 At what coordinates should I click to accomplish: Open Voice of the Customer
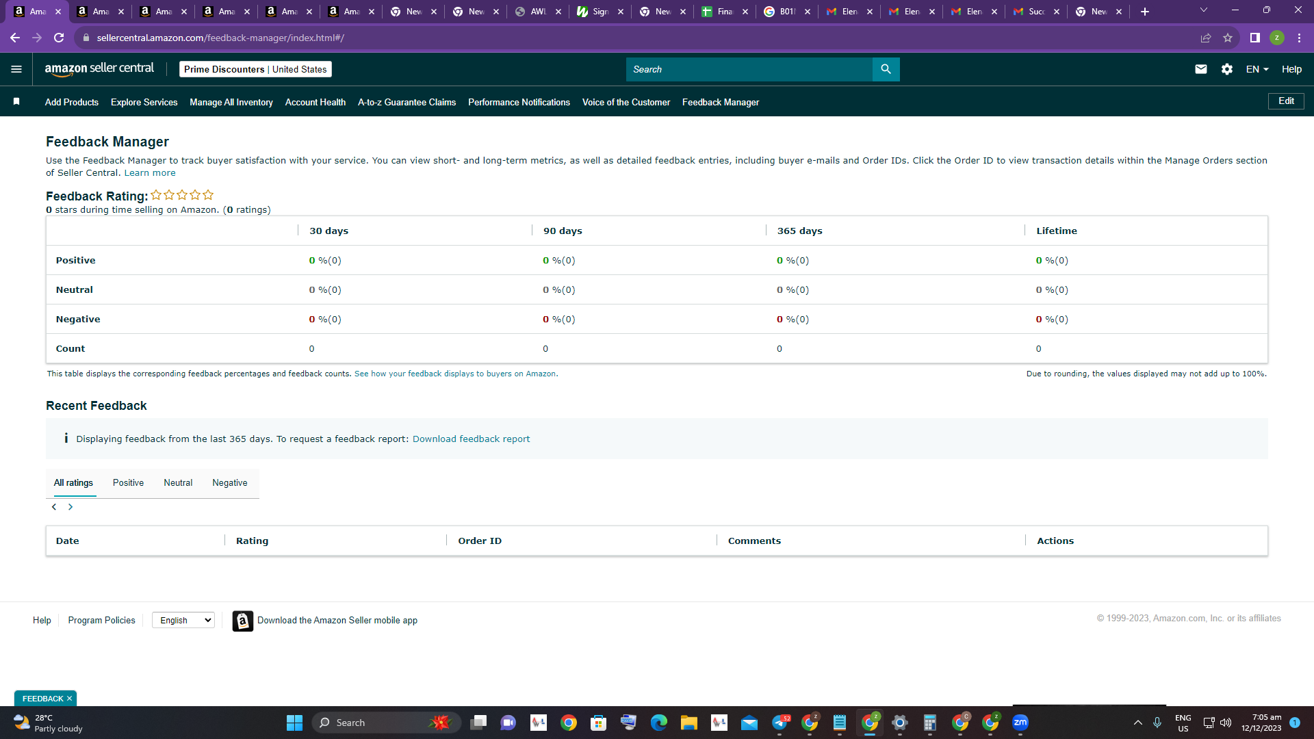[626, 102]
